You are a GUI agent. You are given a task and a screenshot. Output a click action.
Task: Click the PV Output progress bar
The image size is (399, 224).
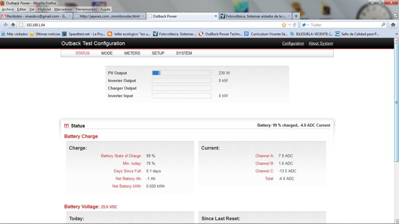pyautogui.click(x=182, y=73)
